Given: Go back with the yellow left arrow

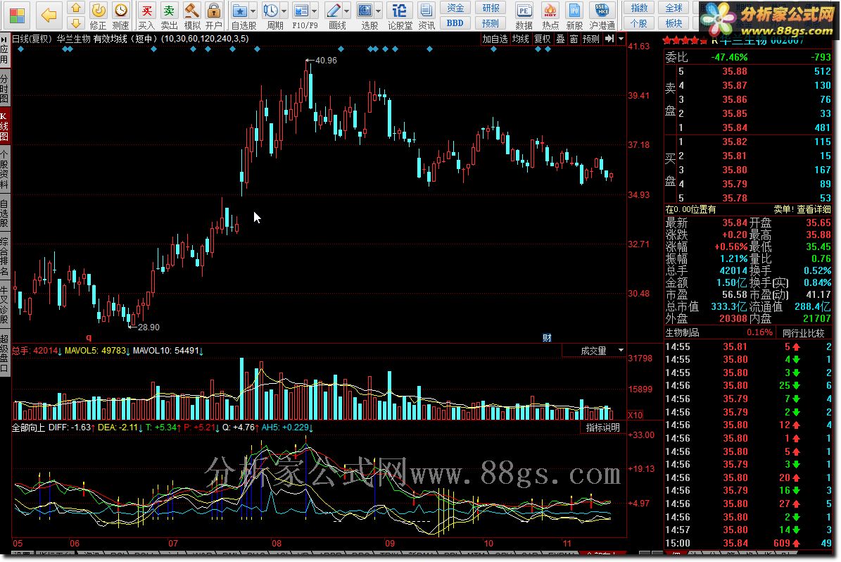Looking at the screenshot, I should click(x=49, y=15).
